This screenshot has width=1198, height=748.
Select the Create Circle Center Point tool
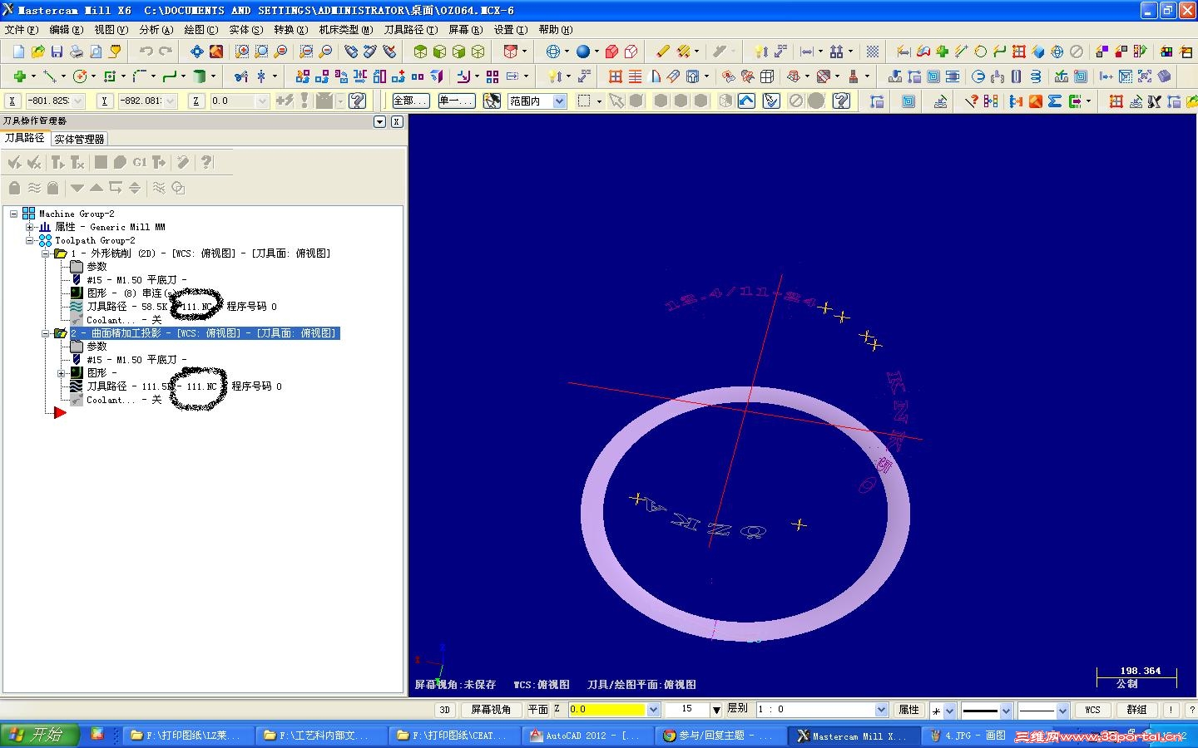coord(80,76)
